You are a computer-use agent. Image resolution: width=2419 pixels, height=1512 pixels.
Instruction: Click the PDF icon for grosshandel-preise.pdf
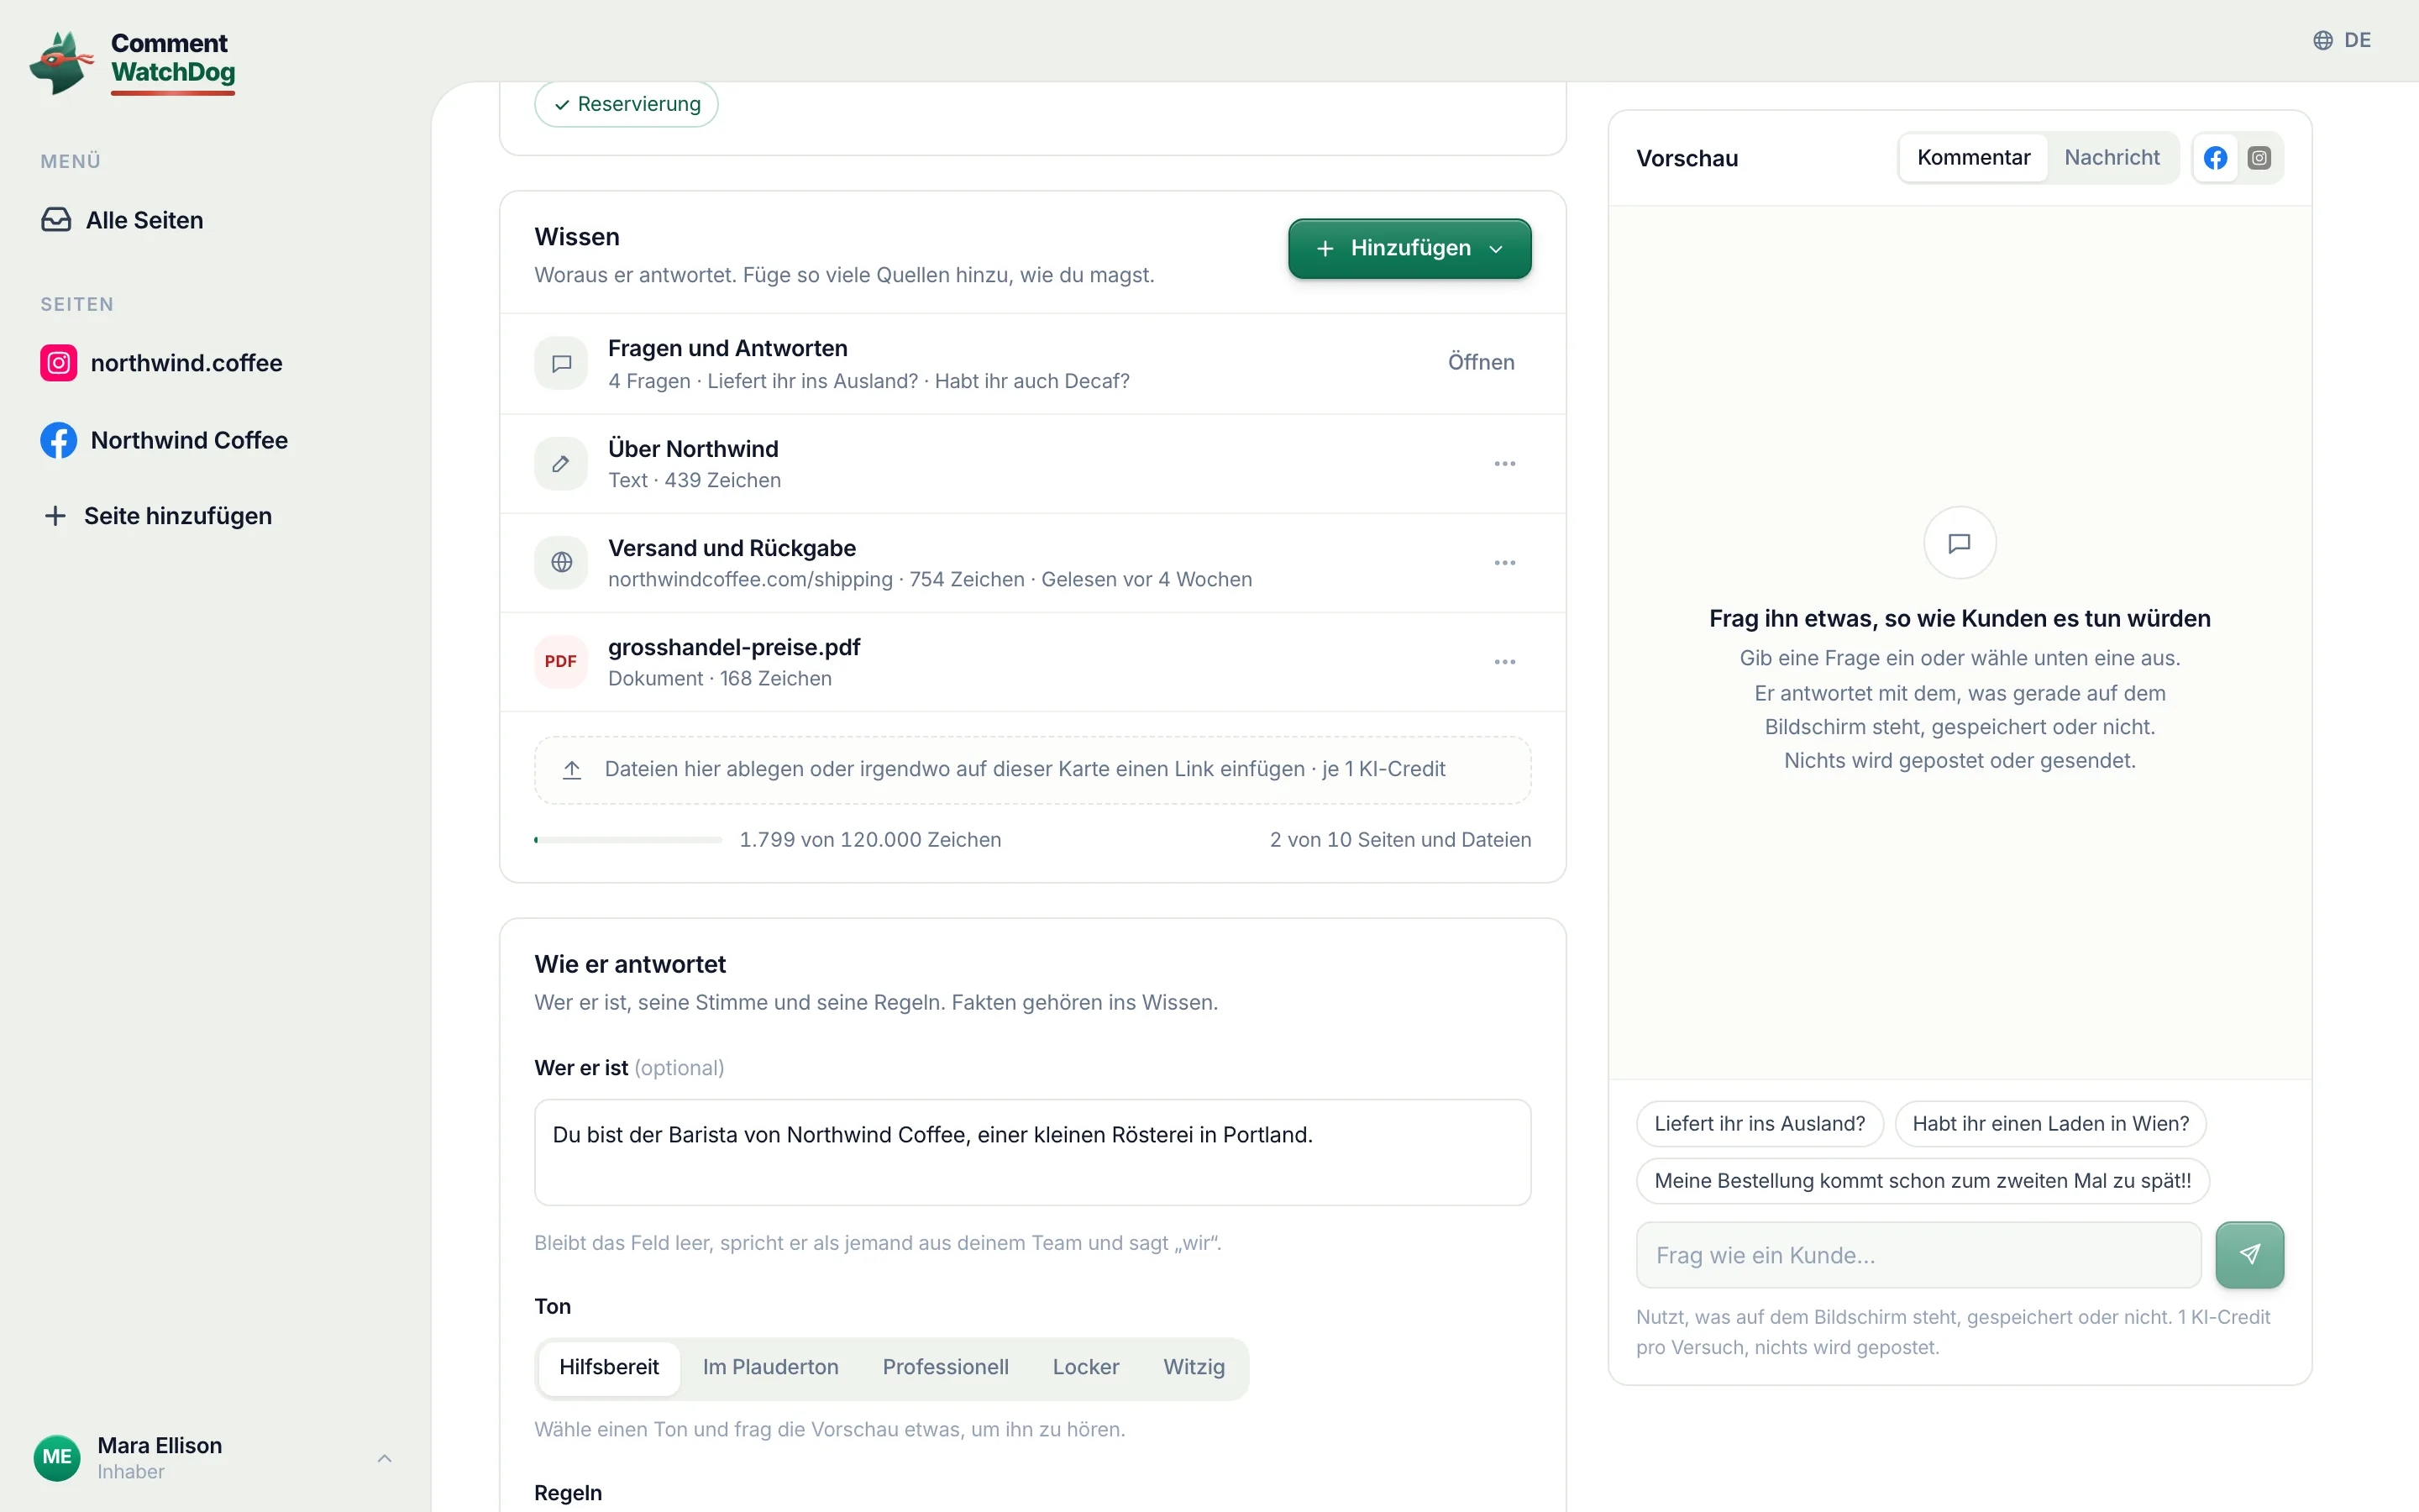click(x=561, y=661)
